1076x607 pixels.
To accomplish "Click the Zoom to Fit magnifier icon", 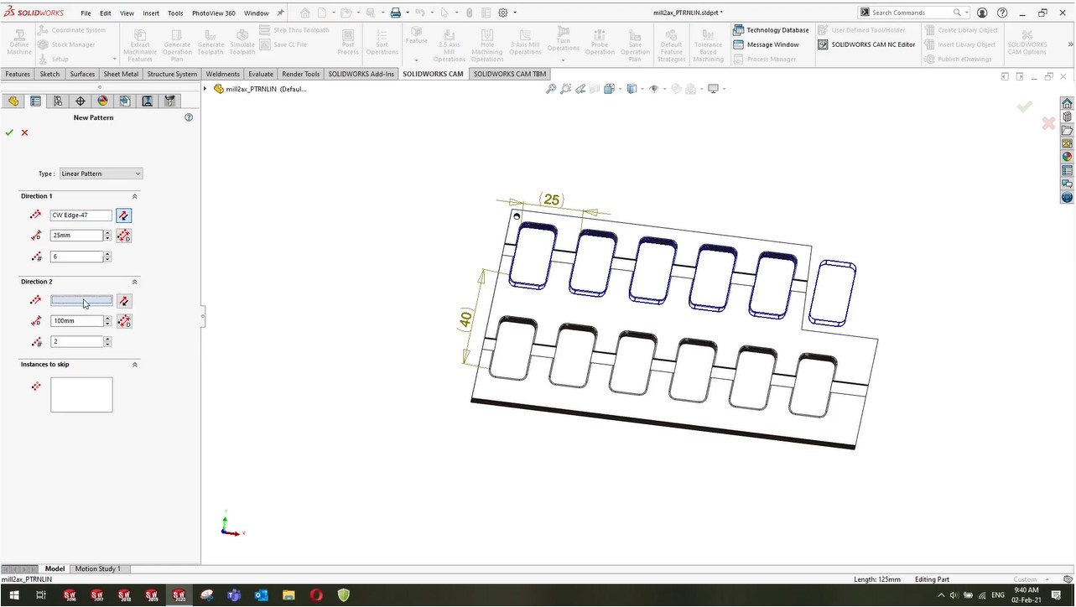I will click(551, 89).
